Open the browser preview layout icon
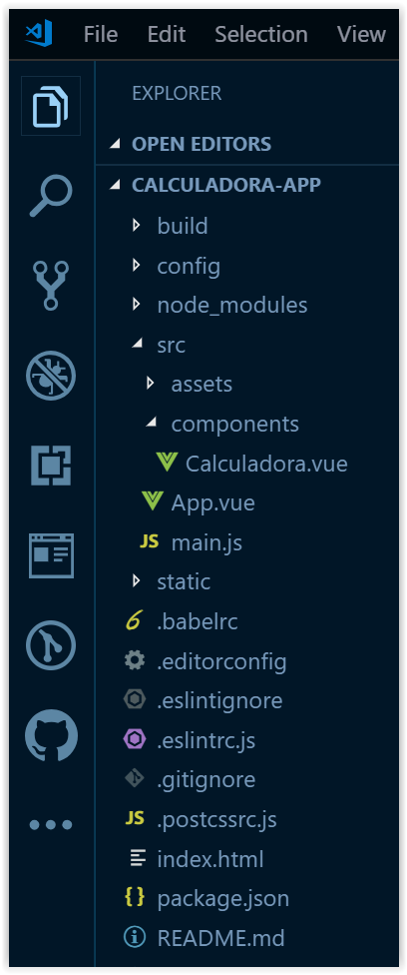This screenshot has width=407, height=975. 51,555
